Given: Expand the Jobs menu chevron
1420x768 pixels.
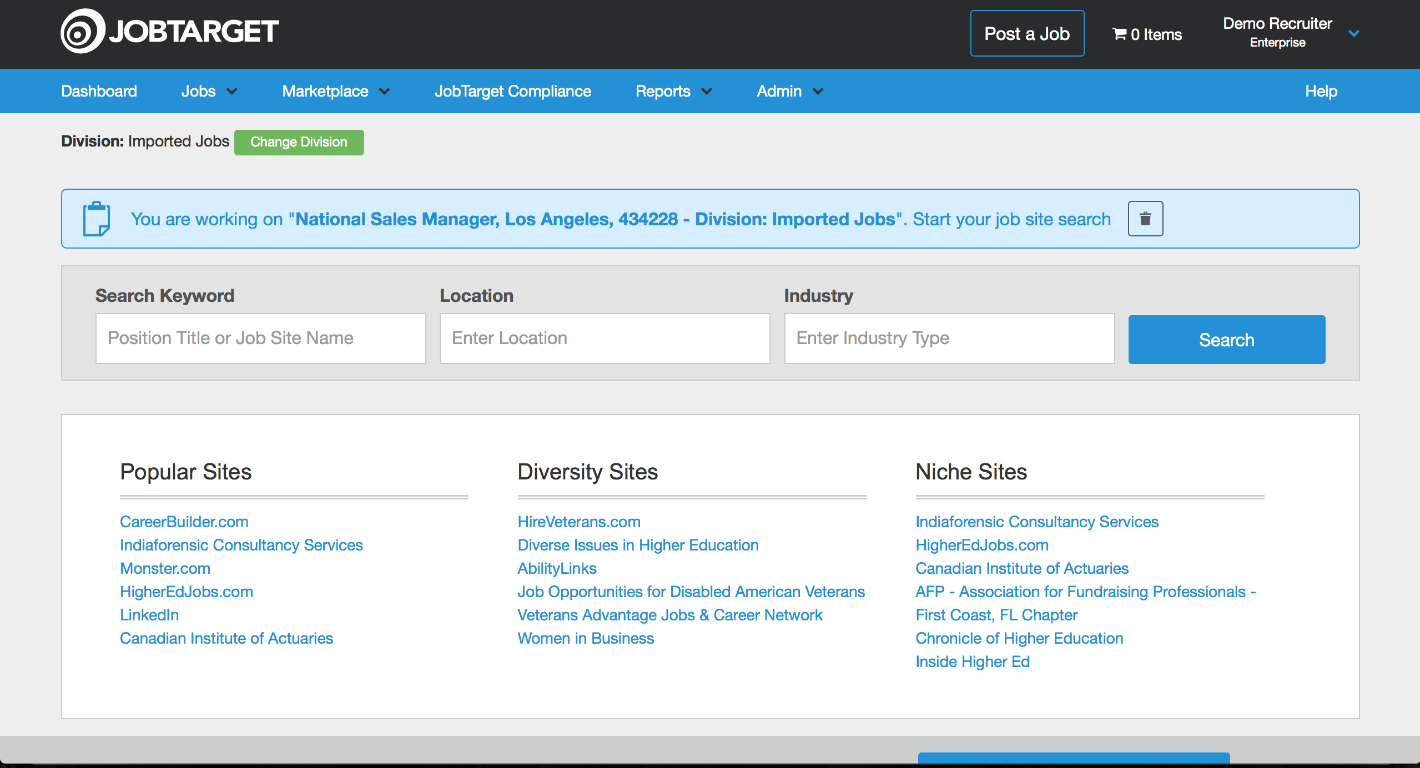Looking at the screenshot, I should 232,91.
